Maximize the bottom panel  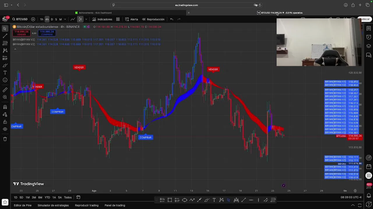tap(360, 205)
